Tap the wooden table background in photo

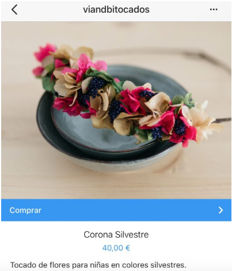29,173
